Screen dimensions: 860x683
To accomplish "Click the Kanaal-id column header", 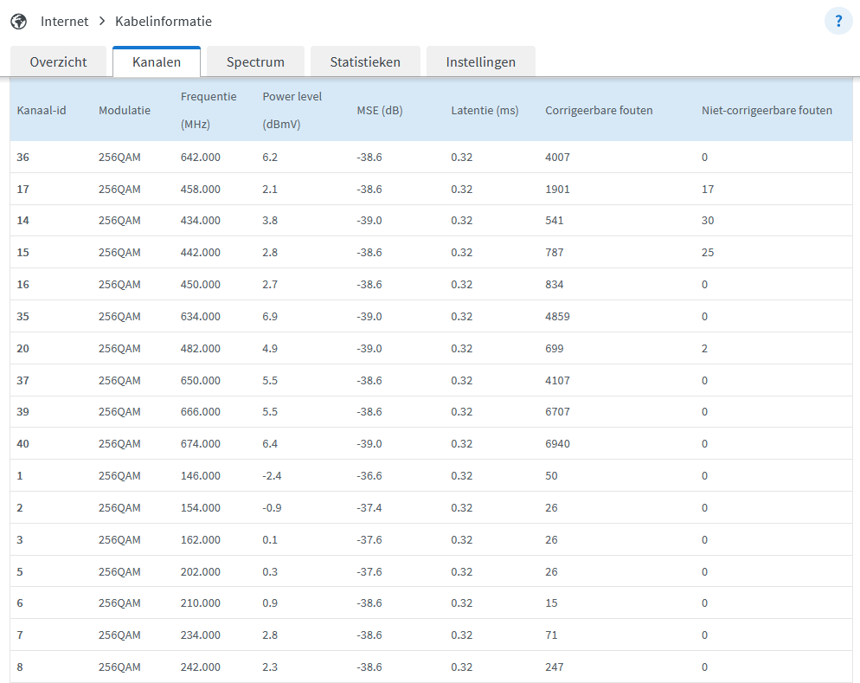I will click(42, 110).
